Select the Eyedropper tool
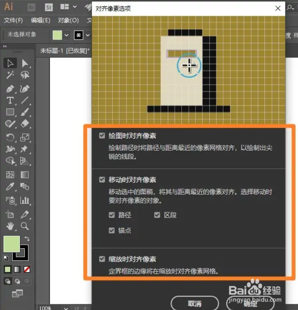This screenshot has height=310, width=298. (x=10, y=187)
